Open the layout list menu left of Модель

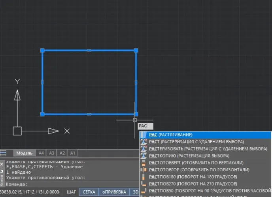point(4,153)
